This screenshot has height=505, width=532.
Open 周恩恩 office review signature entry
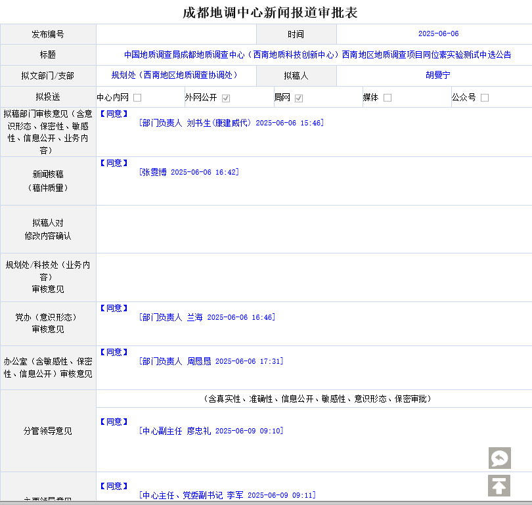(x=211, y=361)
